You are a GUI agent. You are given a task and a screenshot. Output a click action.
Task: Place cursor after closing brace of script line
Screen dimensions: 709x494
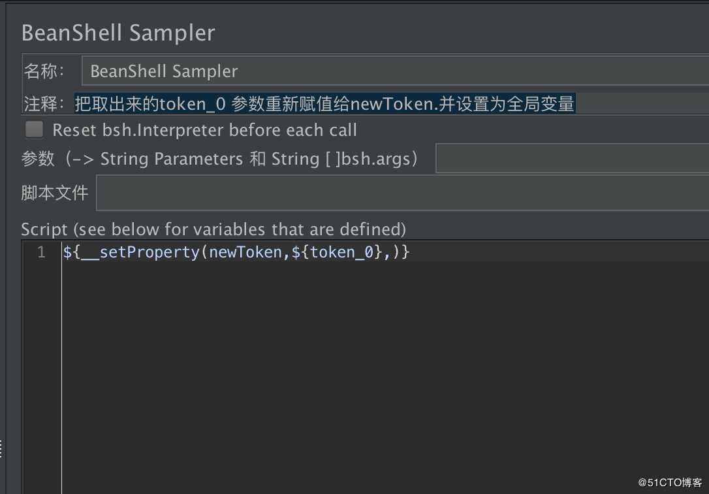point(409,252)
